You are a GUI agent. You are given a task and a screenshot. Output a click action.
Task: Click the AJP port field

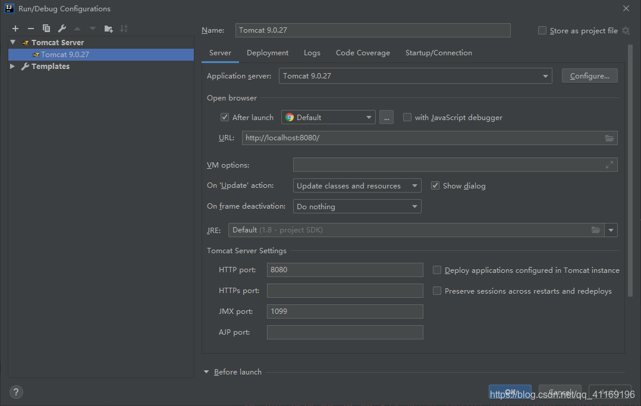[345, 332]
